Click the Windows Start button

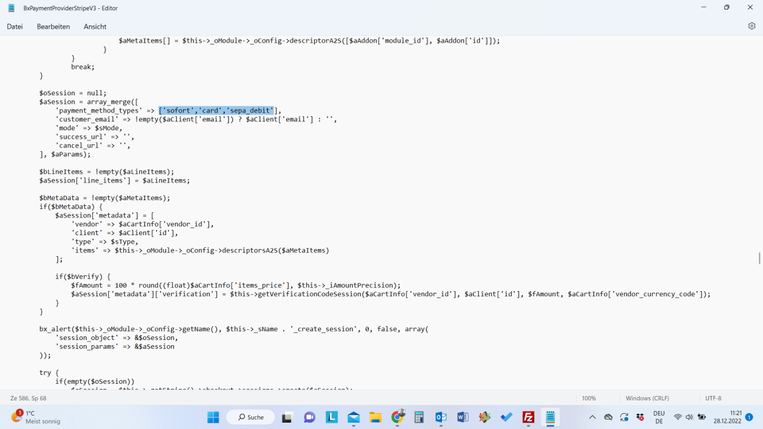(213, 417)
